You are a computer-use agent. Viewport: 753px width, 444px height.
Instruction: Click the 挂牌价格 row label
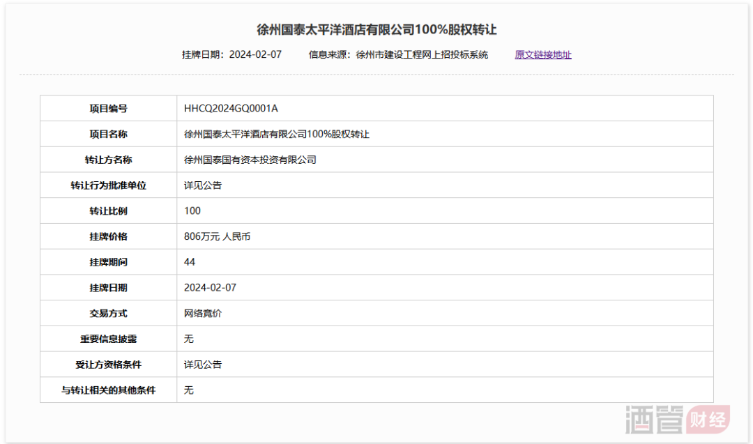click(108, 236)
